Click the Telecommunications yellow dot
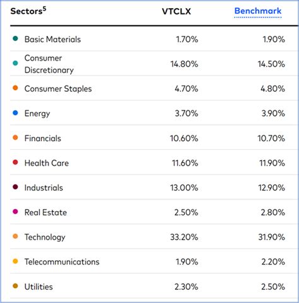 (x=15, y=261)
